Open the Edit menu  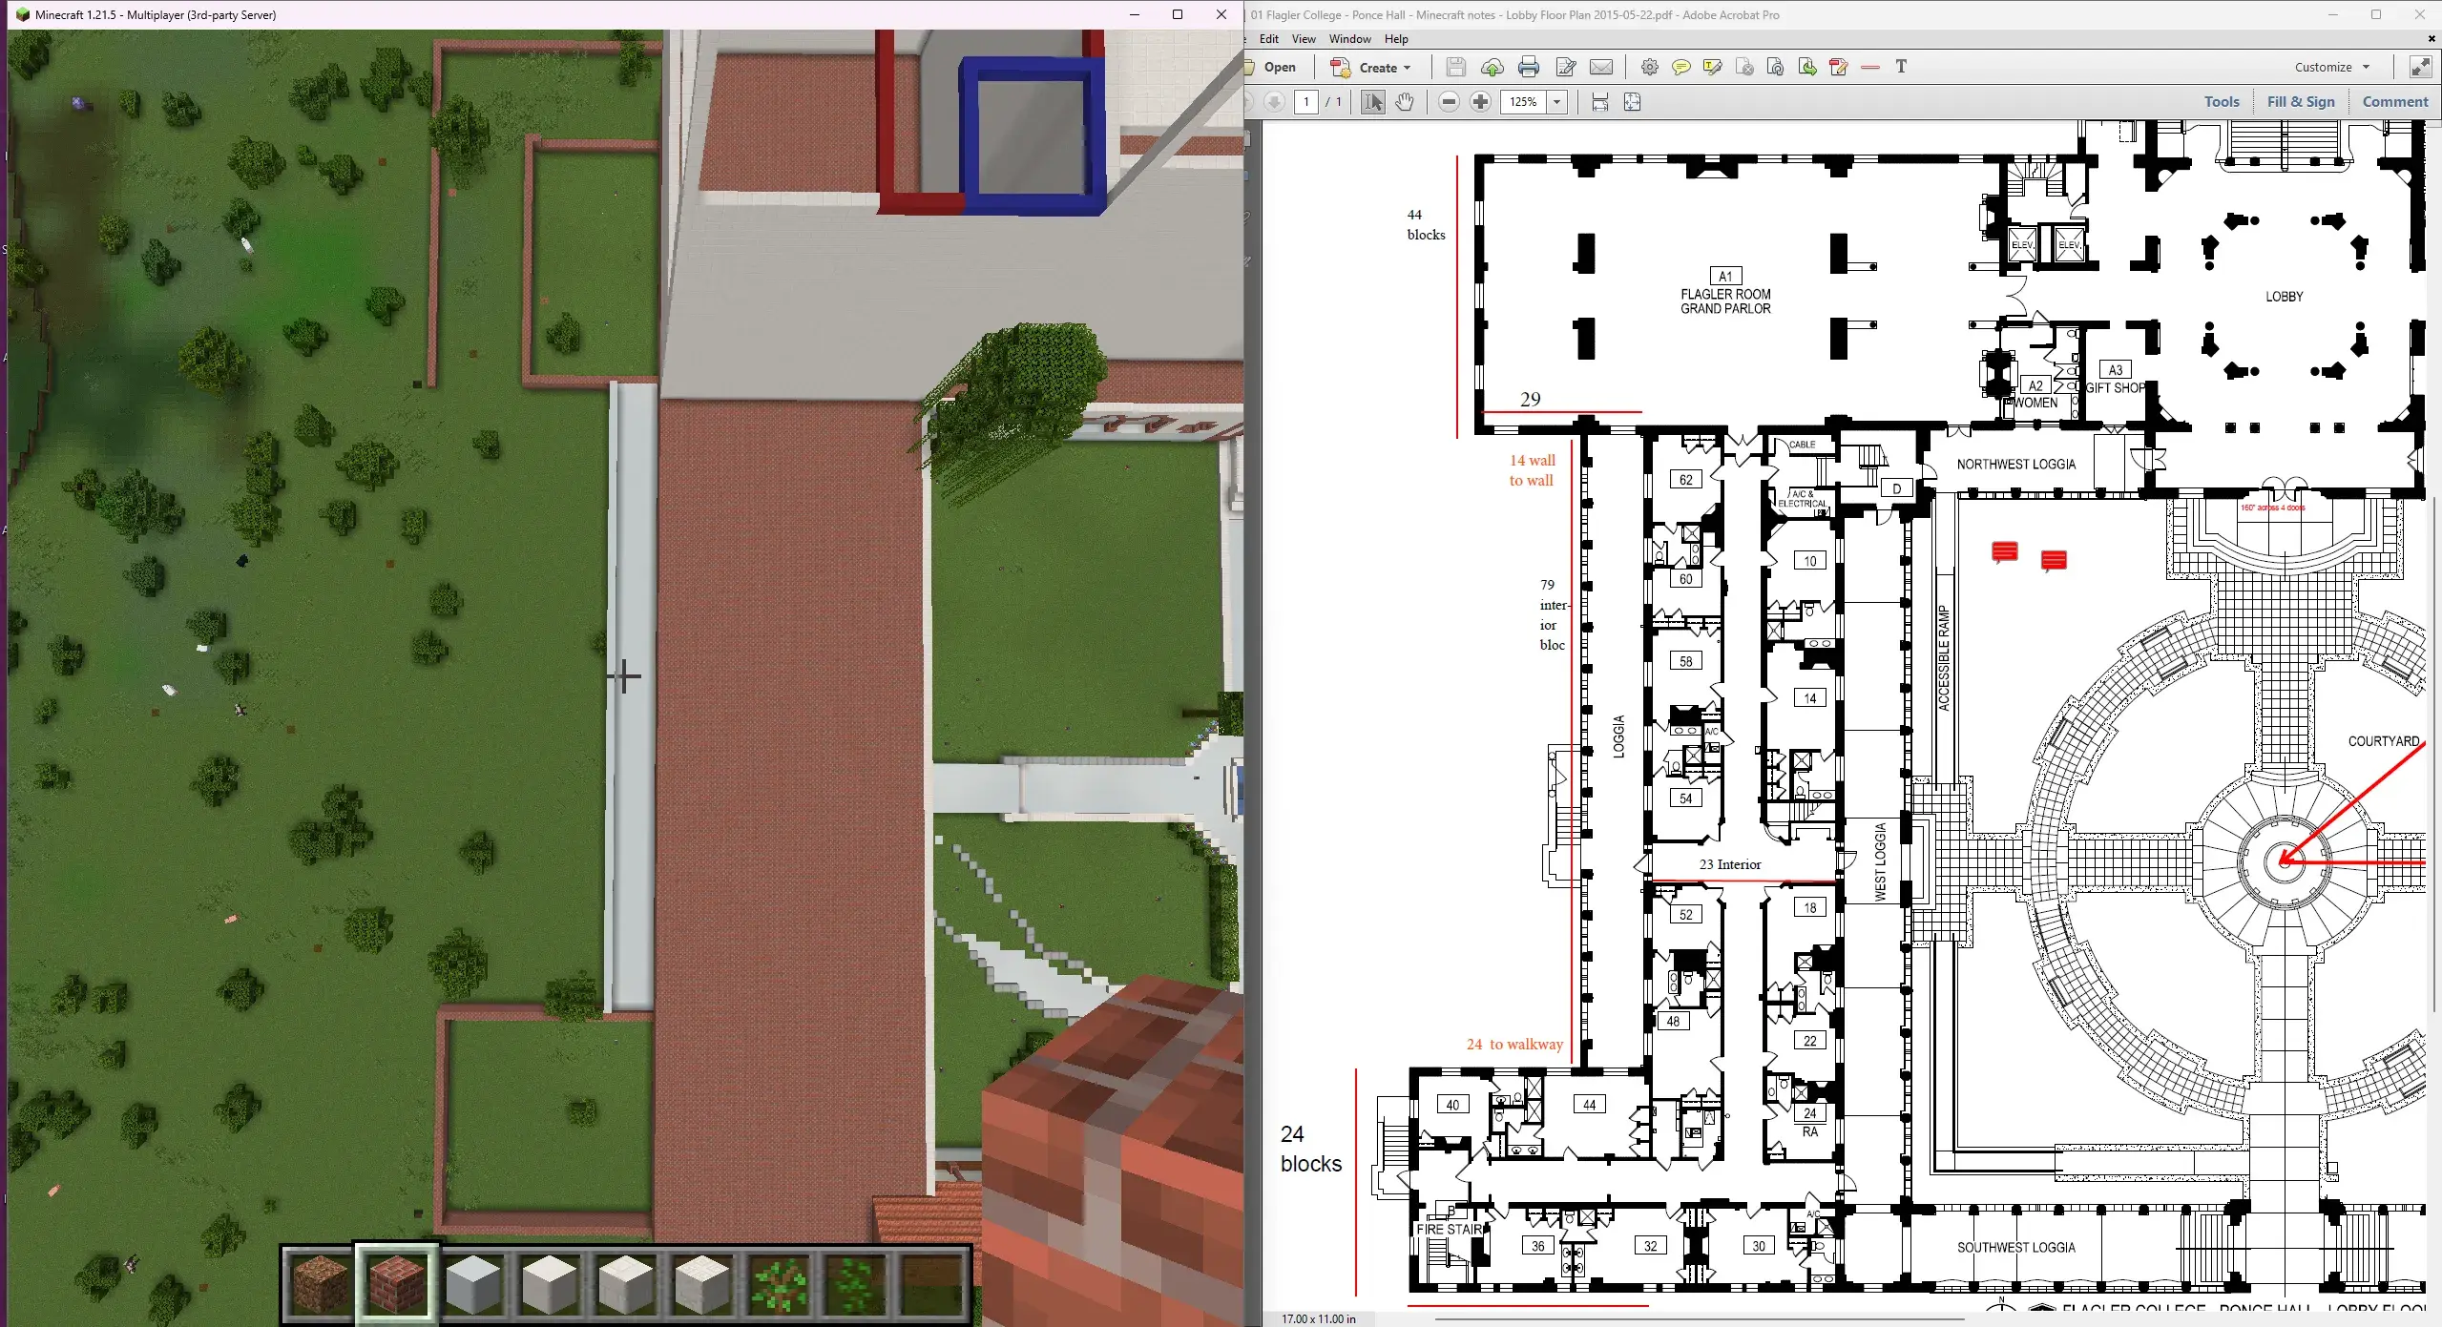1269,38
